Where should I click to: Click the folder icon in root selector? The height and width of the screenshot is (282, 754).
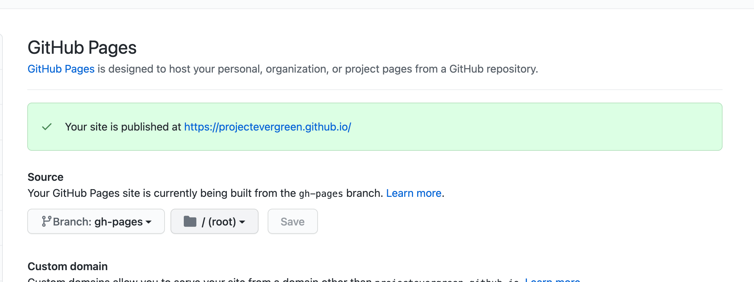[x=190, y=221]
